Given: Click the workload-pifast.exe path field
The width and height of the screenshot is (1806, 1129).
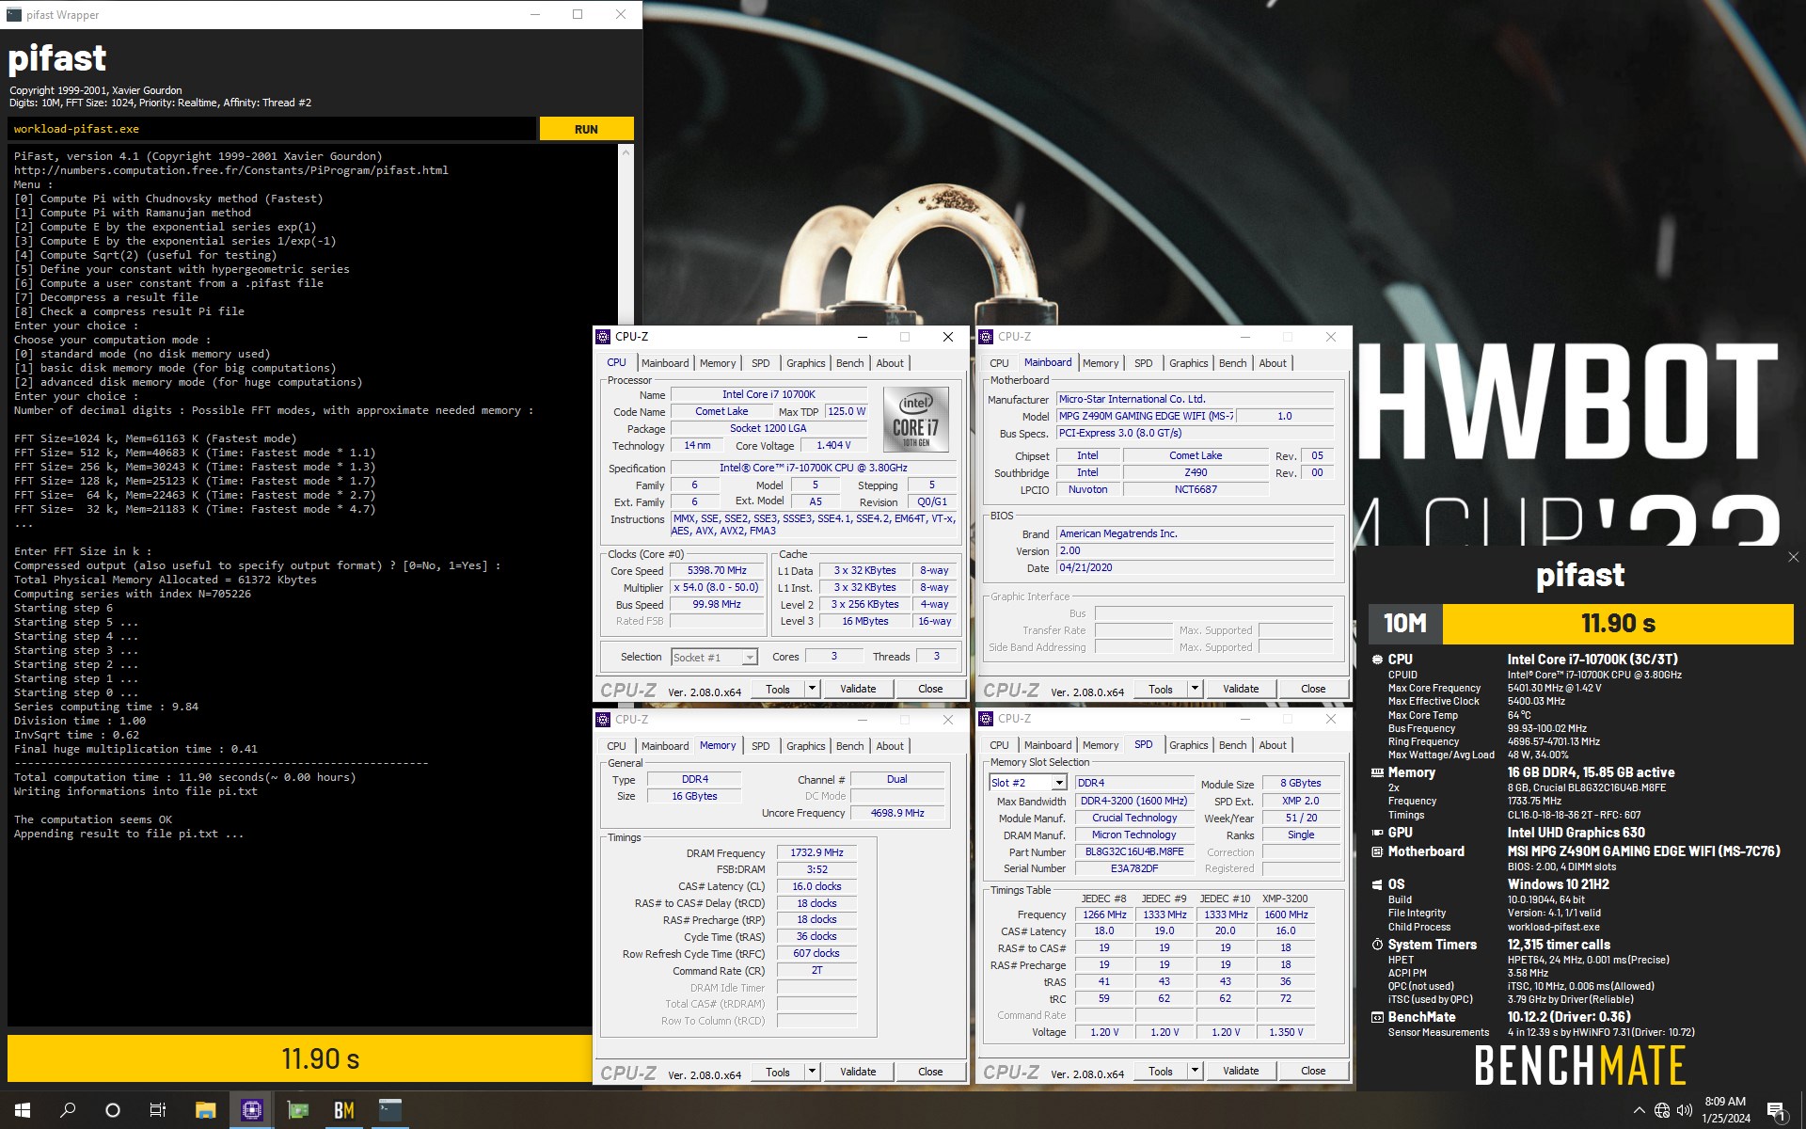Looking at the screenshot, I should point(272,129).
